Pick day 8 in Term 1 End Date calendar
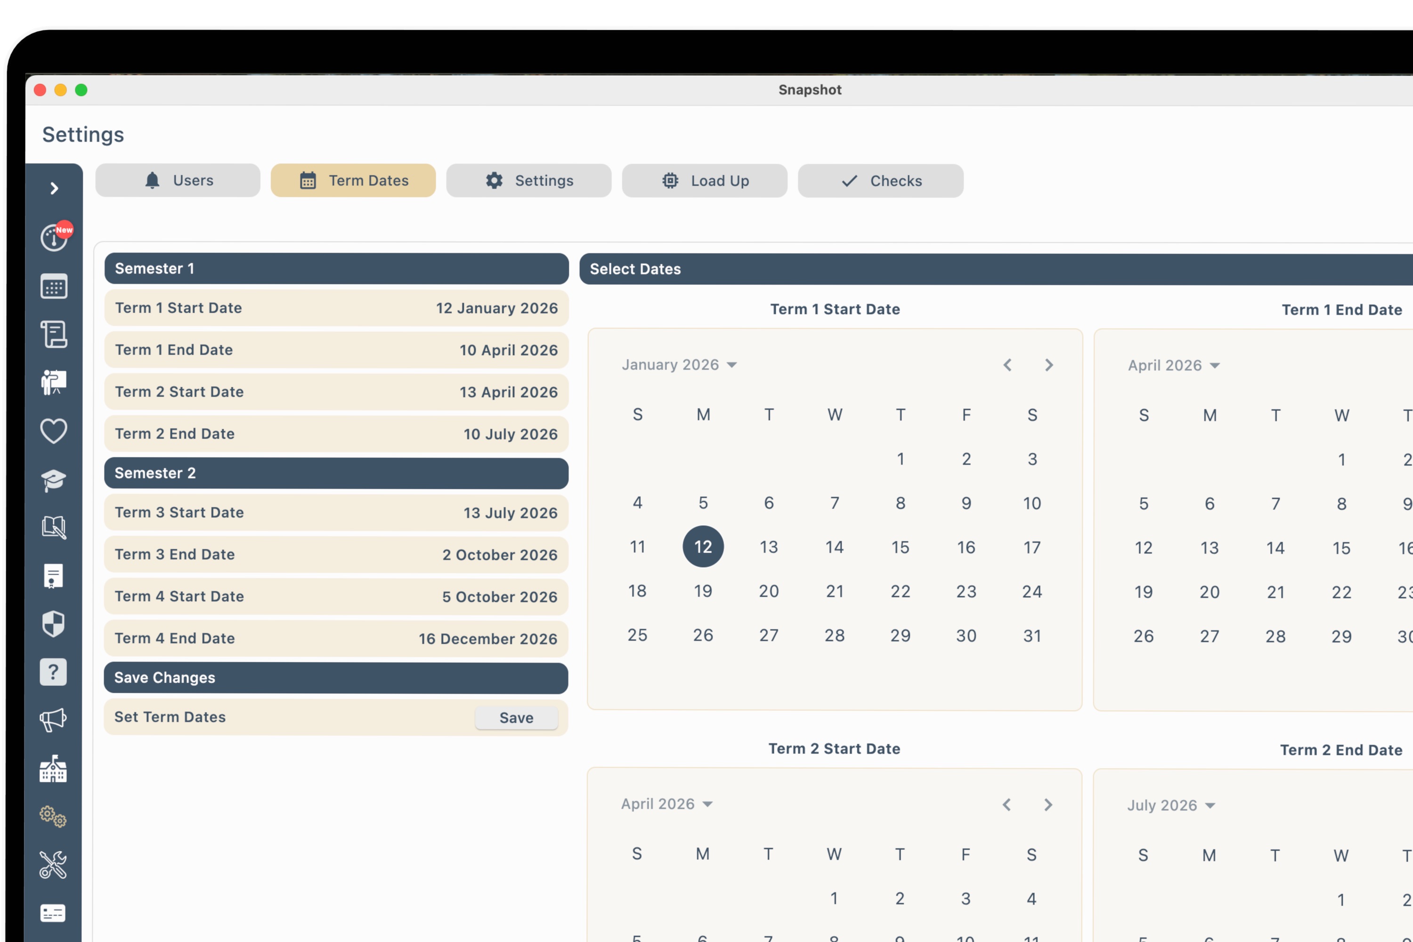This screenshot has width=1413, height=942. pyautogui.click(x=1341, y=504)
